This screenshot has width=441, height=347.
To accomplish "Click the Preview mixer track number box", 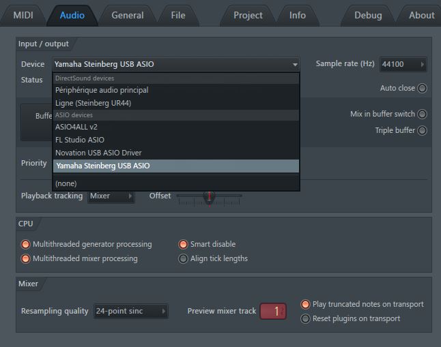I will (273, 311).
